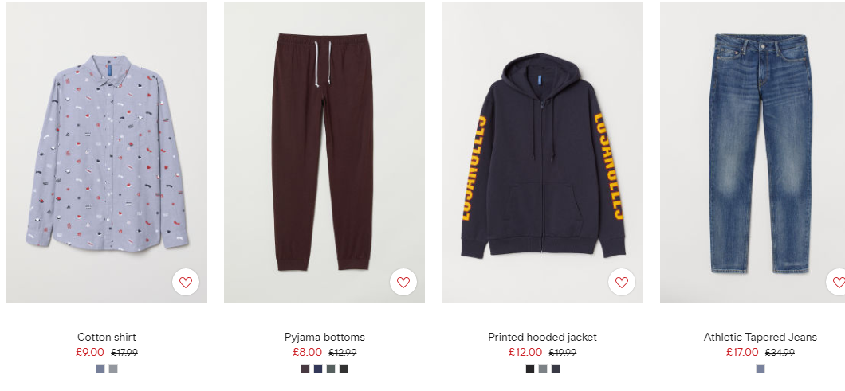Go to Pyjama bottoms product page
The image size is (845, 391).
point(324,337)
